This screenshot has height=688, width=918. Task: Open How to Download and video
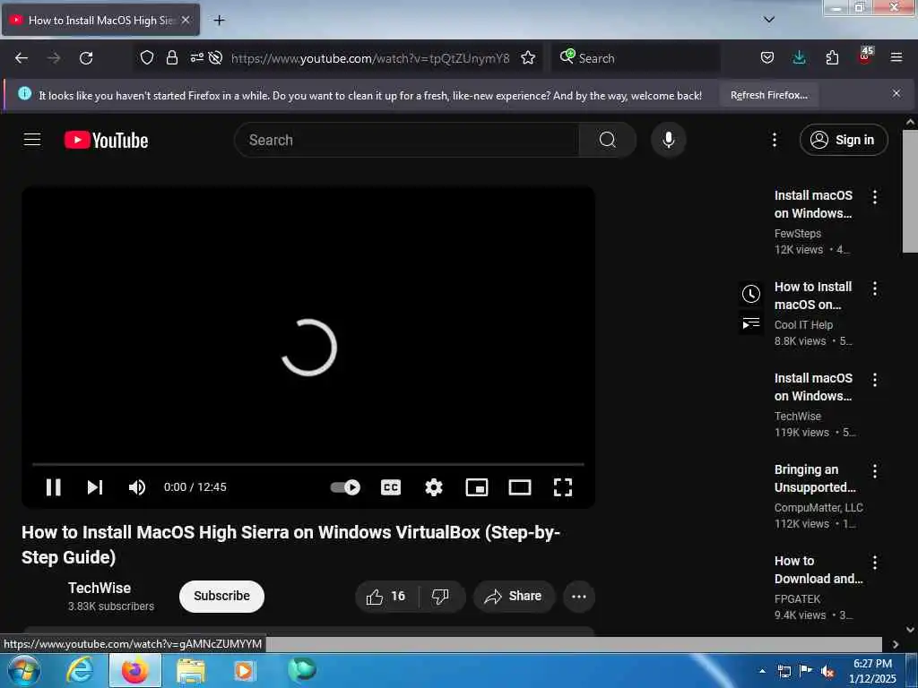818,570
